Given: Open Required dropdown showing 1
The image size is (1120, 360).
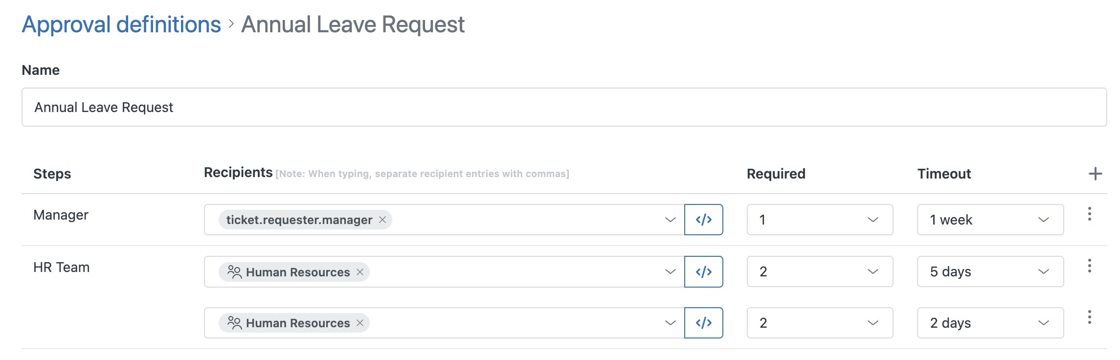Looking at the screenshot, I should (820, 220).
